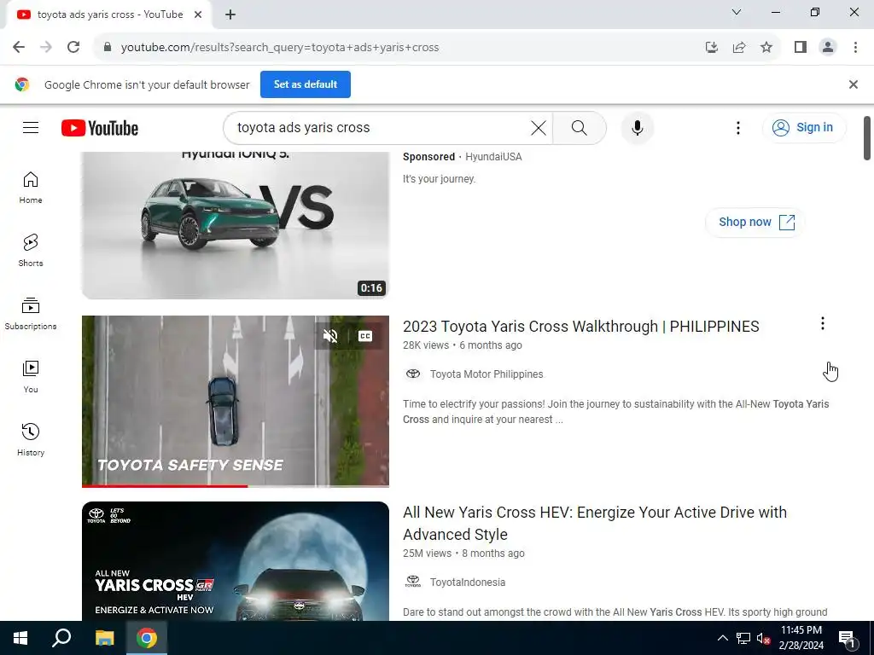Bookmark this page with the star icon
The height and width of the screenshot is (655, 874).
766,48
